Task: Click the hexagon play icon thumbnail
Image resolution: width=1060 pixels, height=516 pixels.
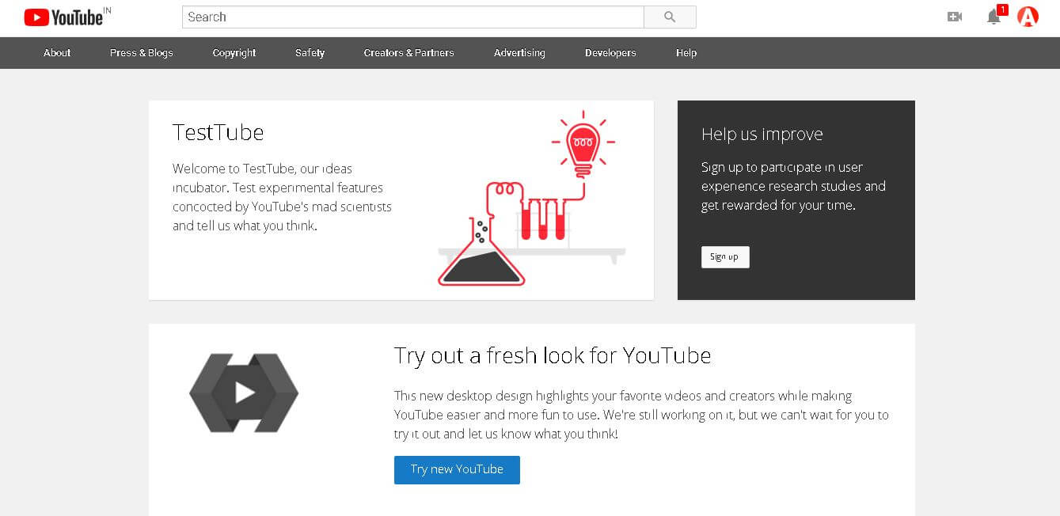Action: [x=244, y=393]
